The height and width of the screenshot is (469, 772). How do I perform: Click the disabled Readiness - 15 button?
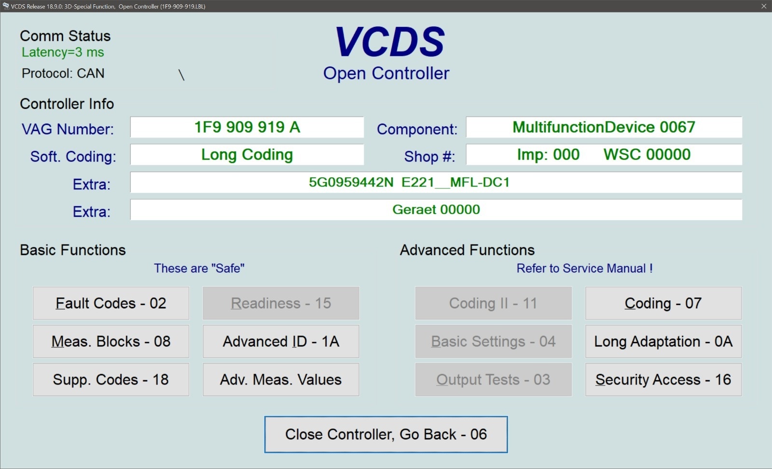click(281, 303)
